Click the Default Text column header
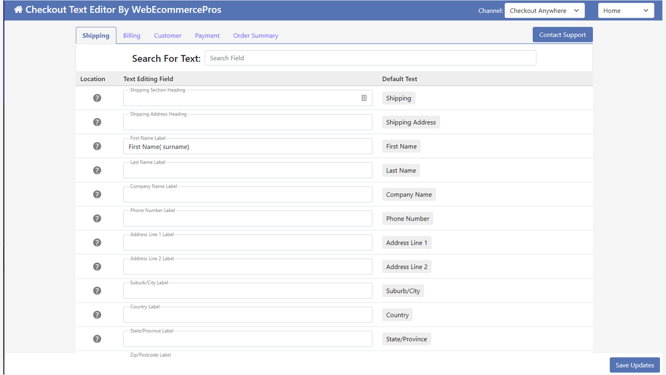The height and width of the screenshot is (375, 666). coord(400,79)
